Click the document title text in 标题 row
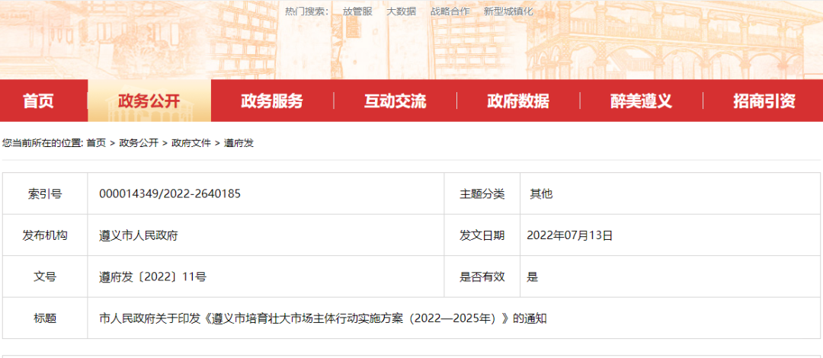This screenshot has width=823, height=358. click(323, 318)
